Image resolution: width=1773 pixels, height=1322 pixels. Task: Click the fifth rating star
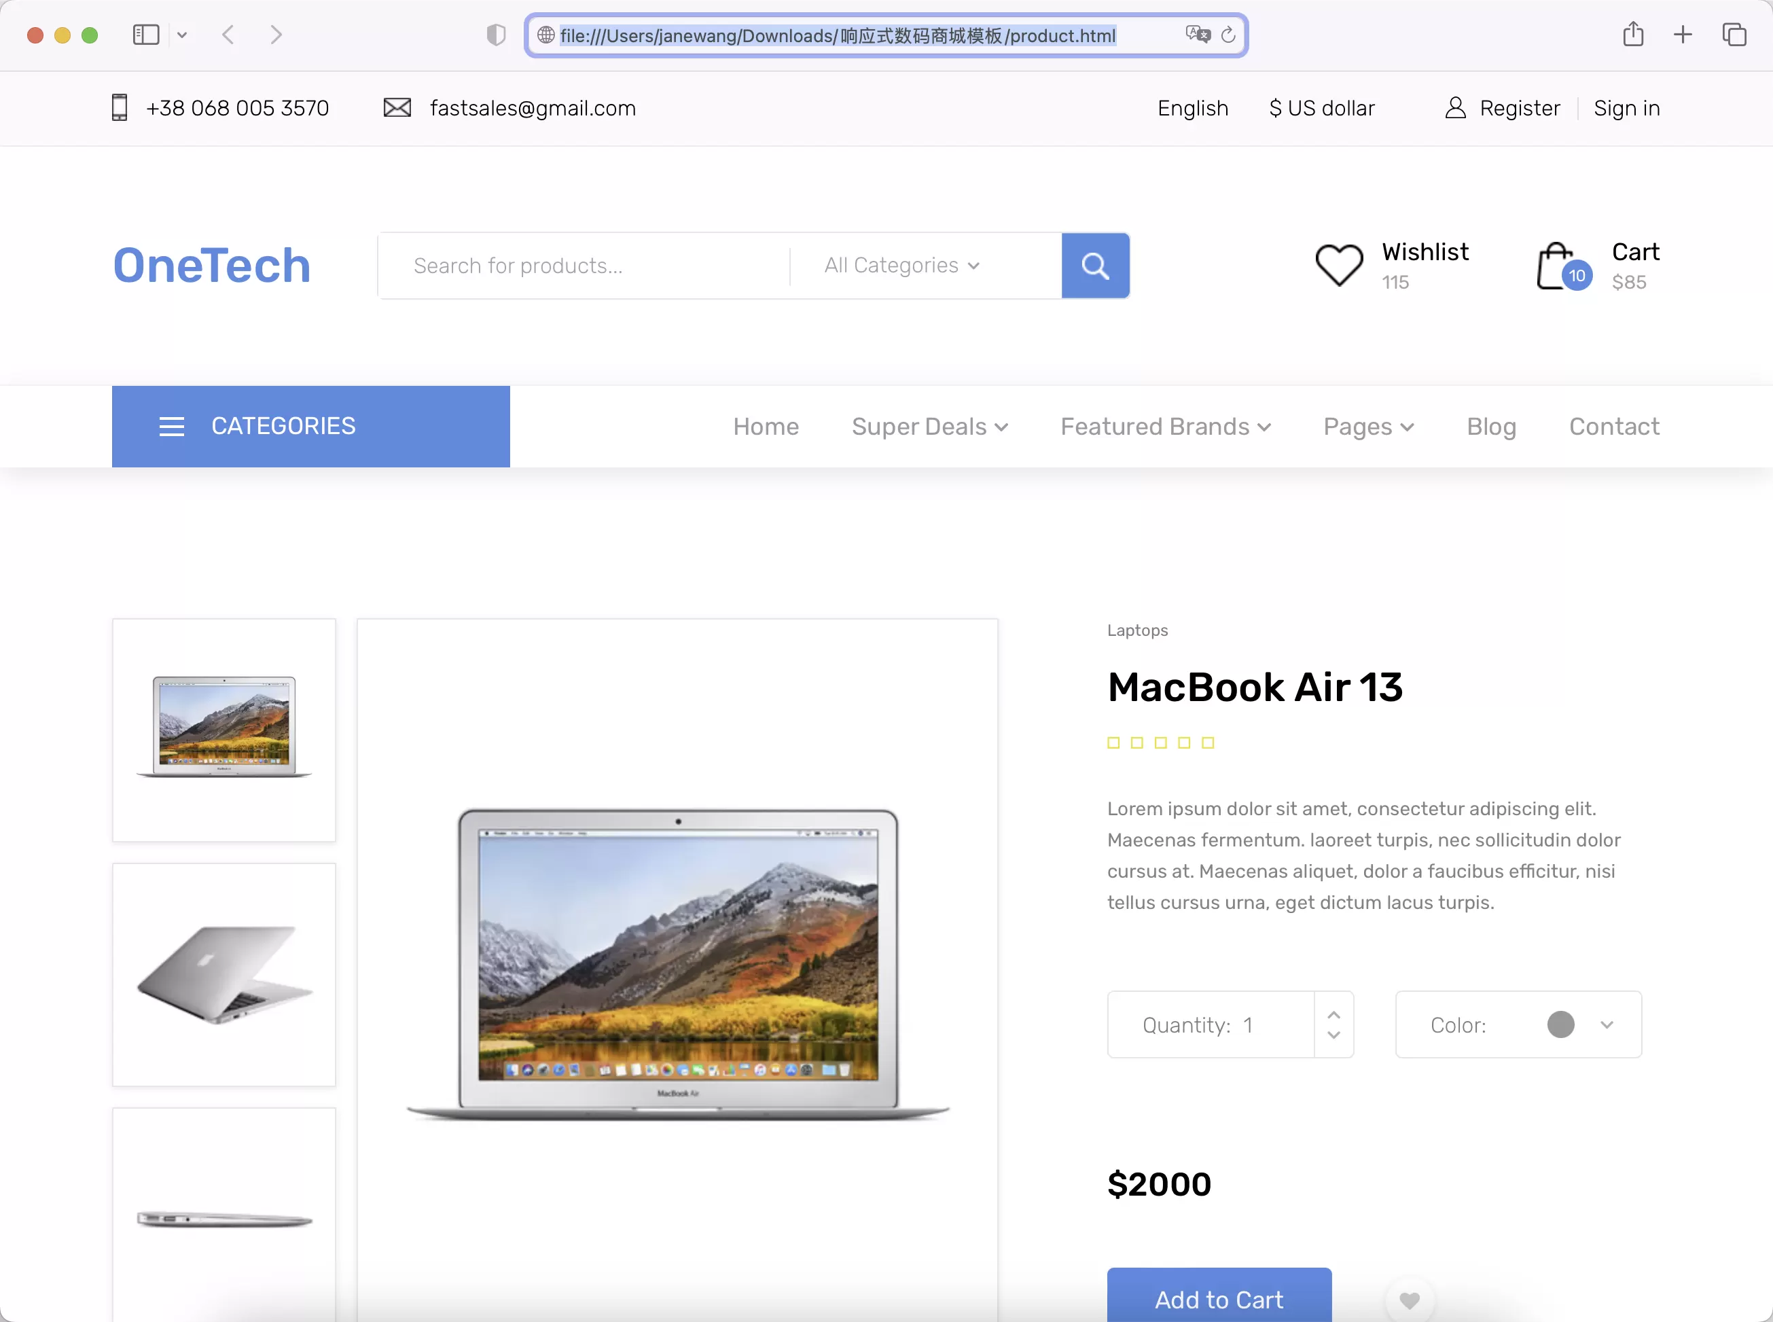tap(1207, 743)
